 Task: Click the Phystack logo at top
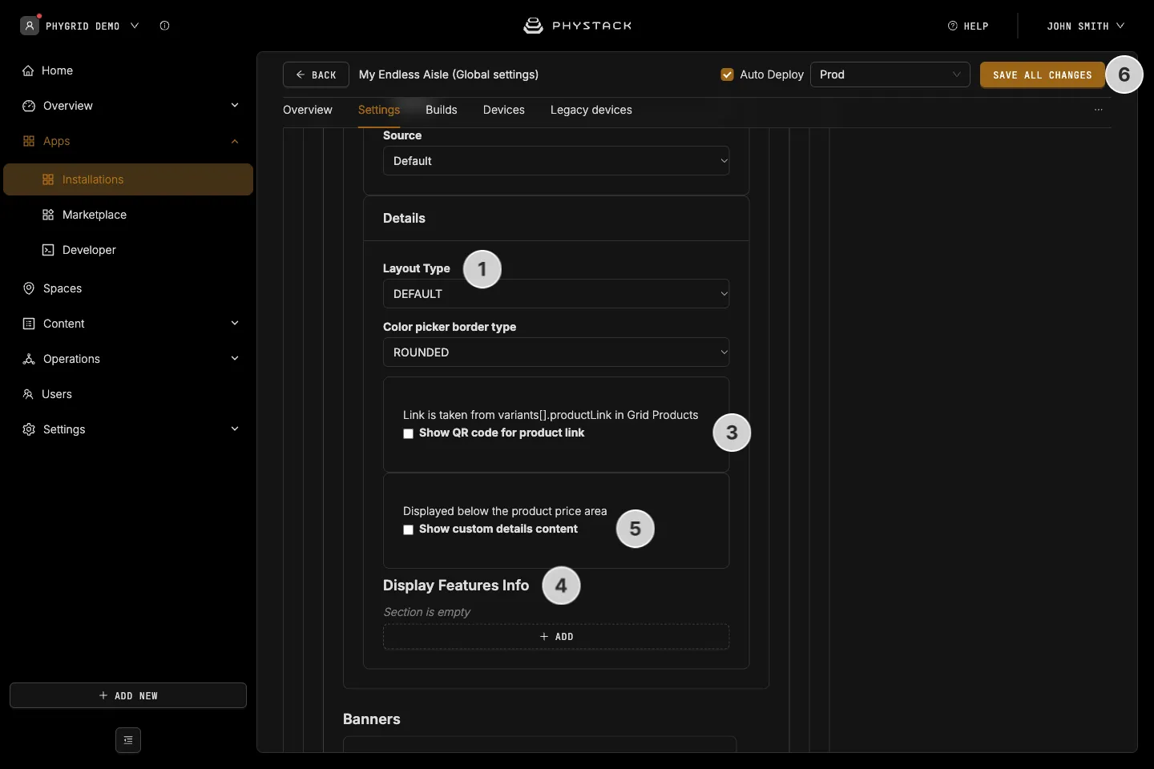pos(577,26)
